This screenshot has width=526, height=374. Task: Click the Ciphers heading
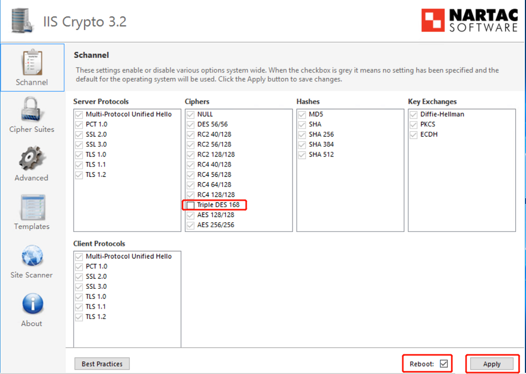(x=197, y=101)
